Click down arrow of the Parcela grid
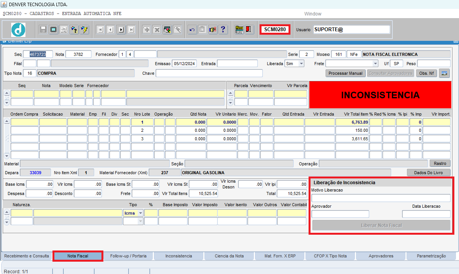The height and width of the screenshot is (274, 459). tap(231, 103)
